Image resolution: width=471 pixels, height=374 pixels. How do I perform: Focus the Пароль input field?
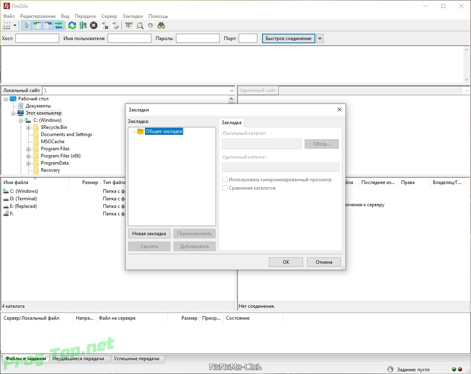(198, 38)
